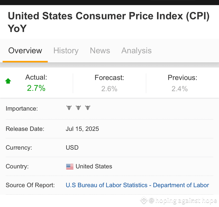Click the second bull importance icon
Image resolution: width=219 pixels, height=207 pixels.
click(78, 107)
